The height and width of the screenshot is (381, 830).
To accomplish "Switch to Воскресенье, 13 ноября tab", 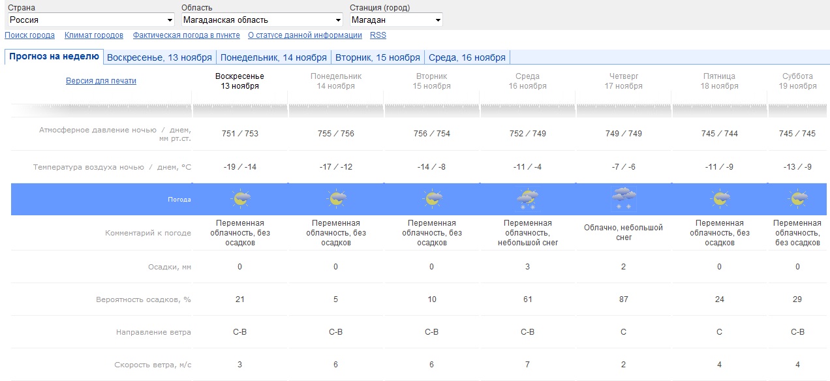I will pyautogui.click(x=159, y=57).
